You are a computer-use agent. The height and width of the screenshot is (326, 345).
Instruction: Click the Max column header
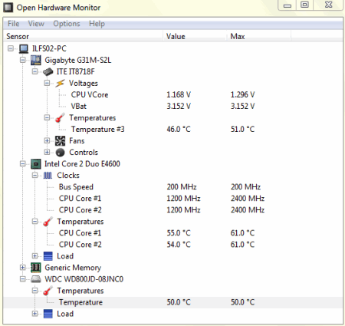tap(258, 36)
